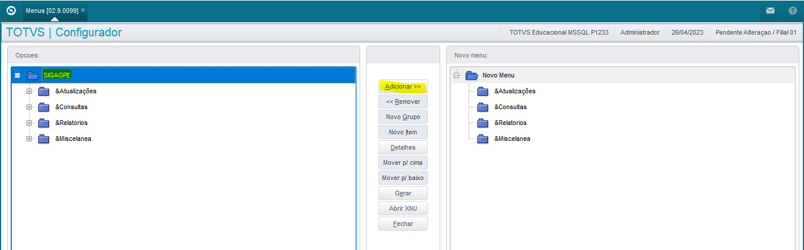Image resolution: width=804 pixels, height=250 pixels.
Task: Click the &Relatorios folder icon in Opcoes
Action: 44,123
